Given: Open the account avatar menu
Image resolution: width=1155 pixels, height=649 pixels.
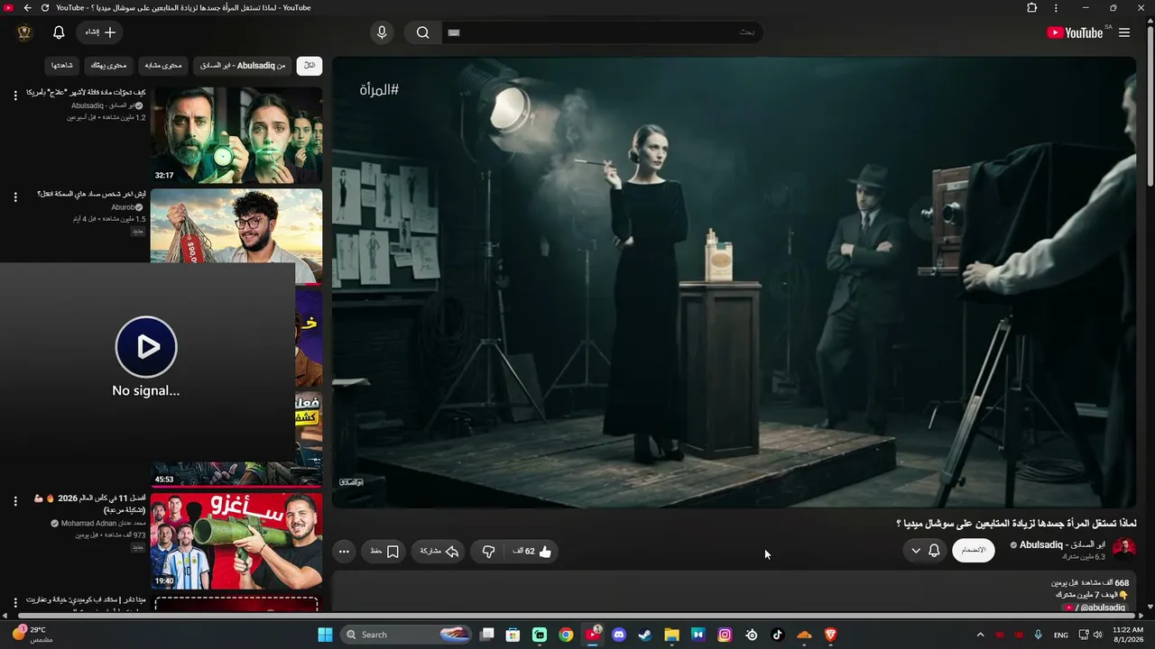Looking at the screenshot, I should click(24, 32).
